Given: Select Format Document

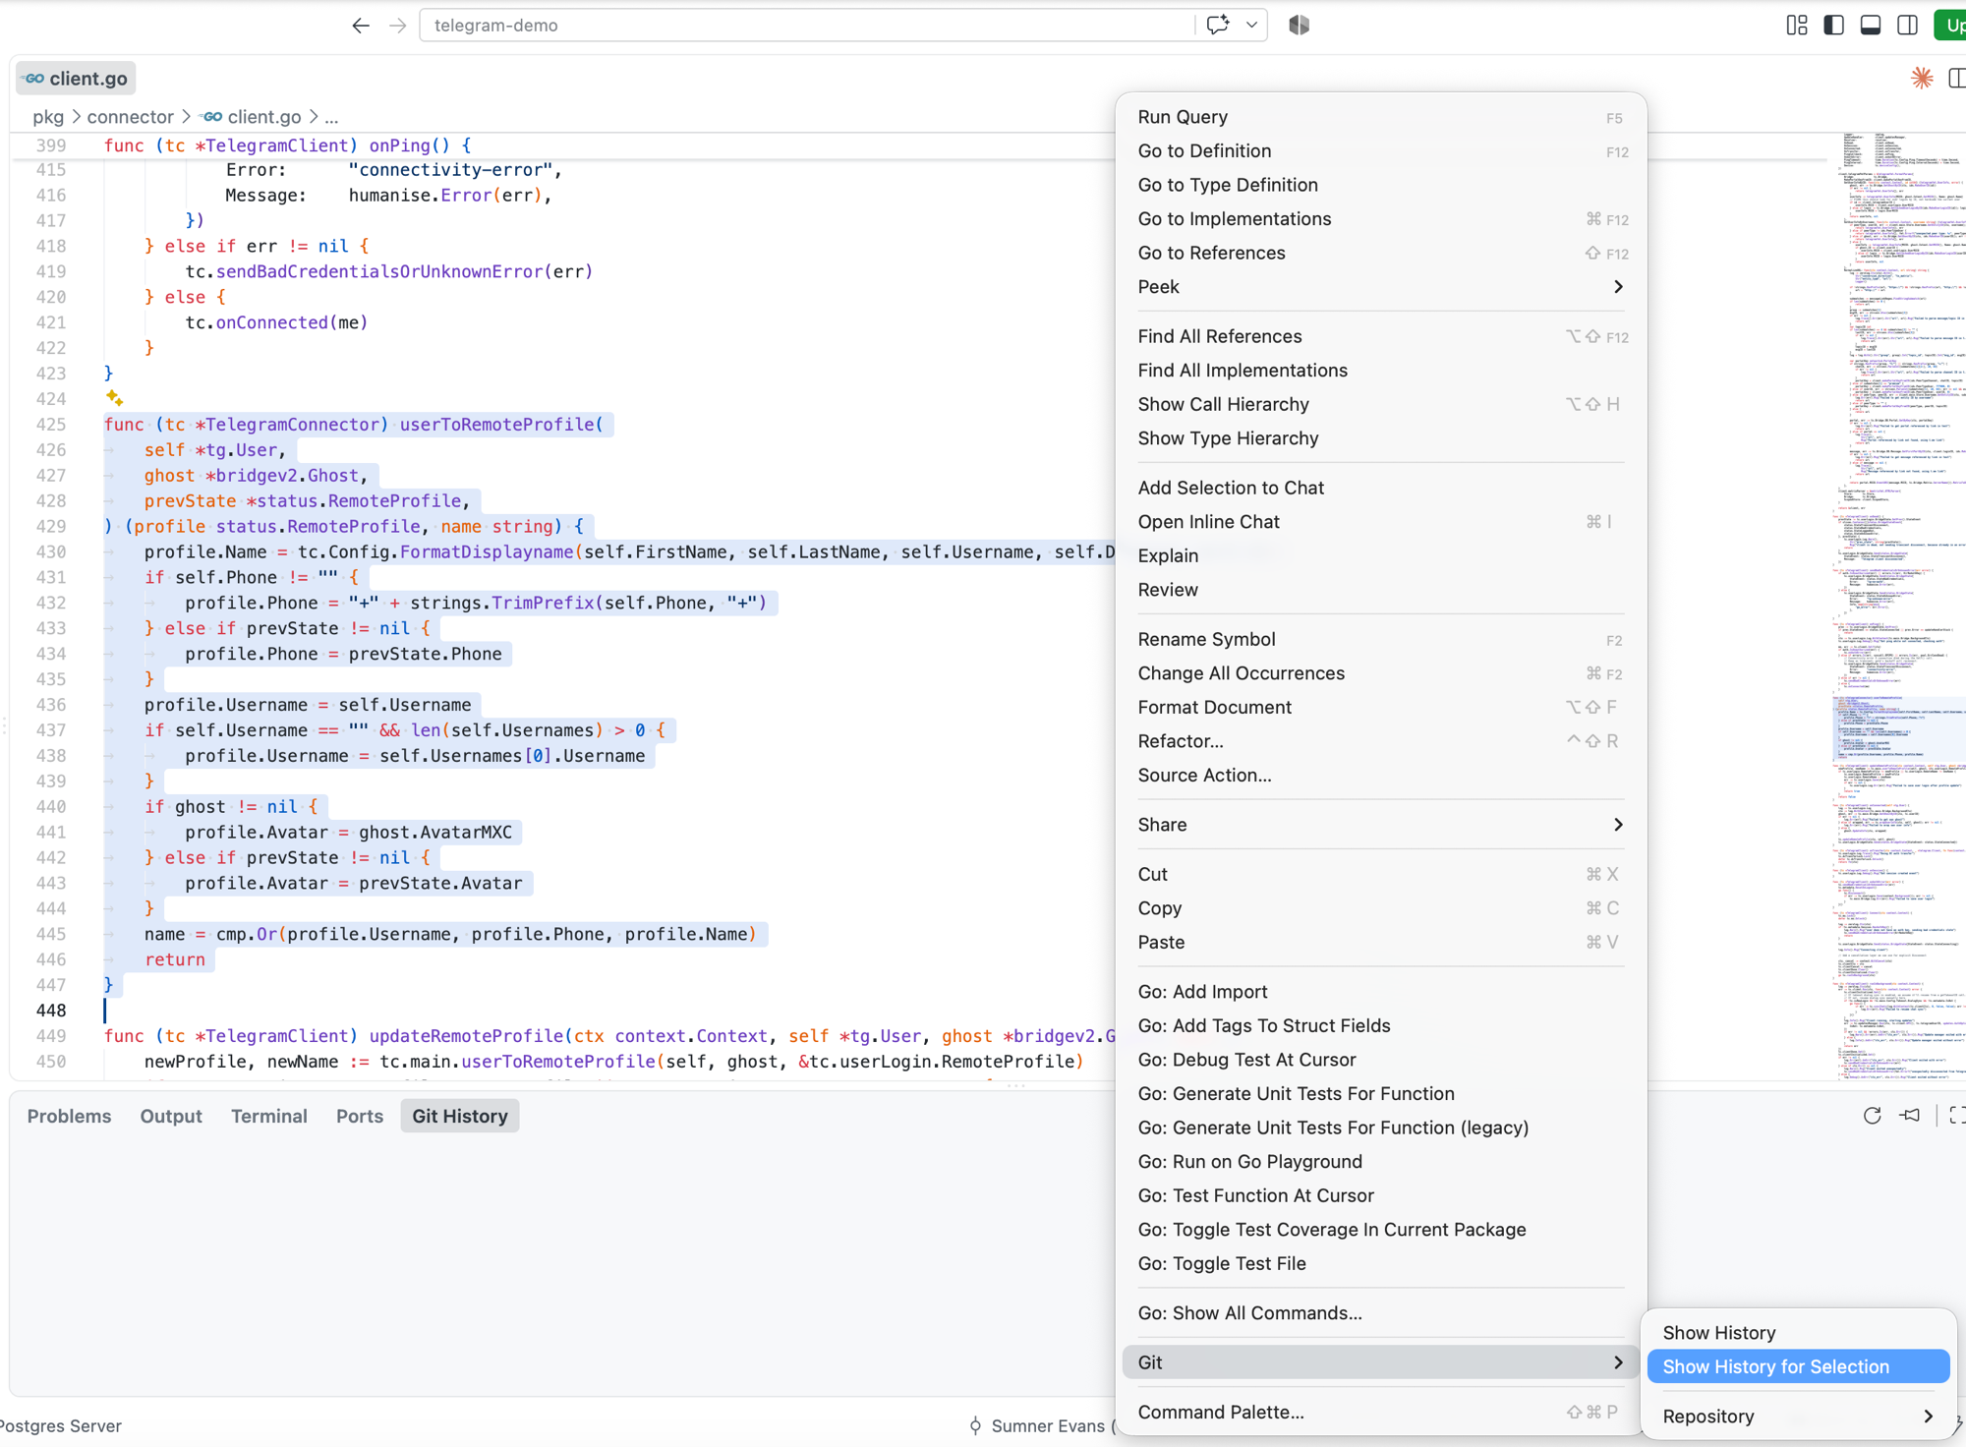Looking at the screenshot, I should pos(1380,707).
